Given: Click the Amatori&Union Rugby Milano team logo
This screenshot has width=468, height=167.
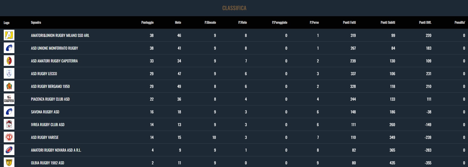Looking at the screenshot, I should tap(9, 35).
